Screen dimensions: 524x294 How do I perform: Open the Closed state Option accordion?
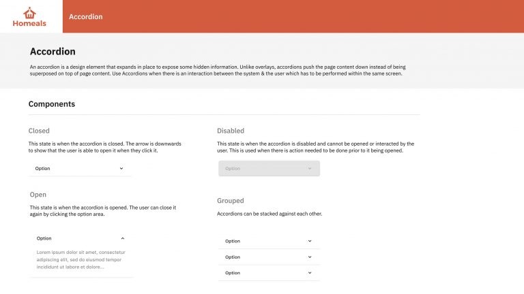point(81,168)
